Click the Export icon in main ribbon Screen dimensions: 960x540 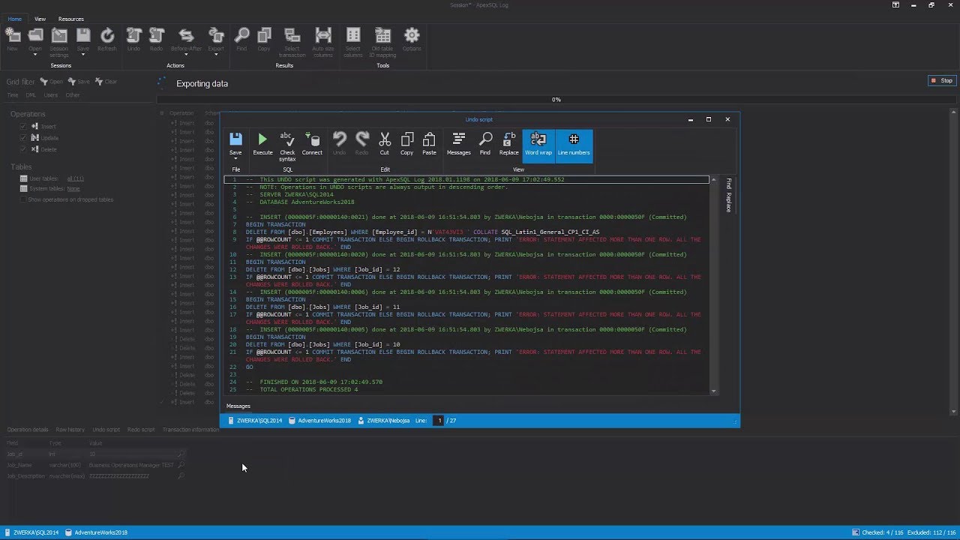[216, 35]
